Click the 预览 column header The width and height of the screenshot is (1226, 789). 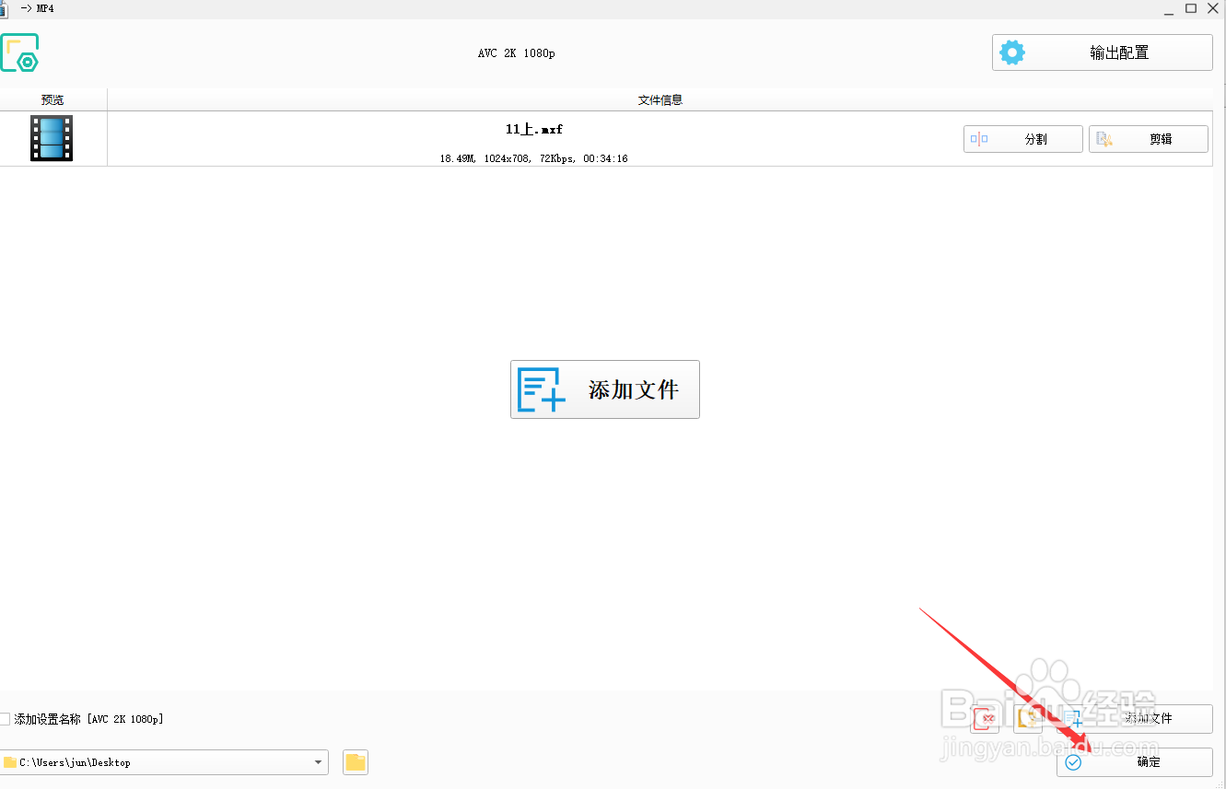(53, 100)
